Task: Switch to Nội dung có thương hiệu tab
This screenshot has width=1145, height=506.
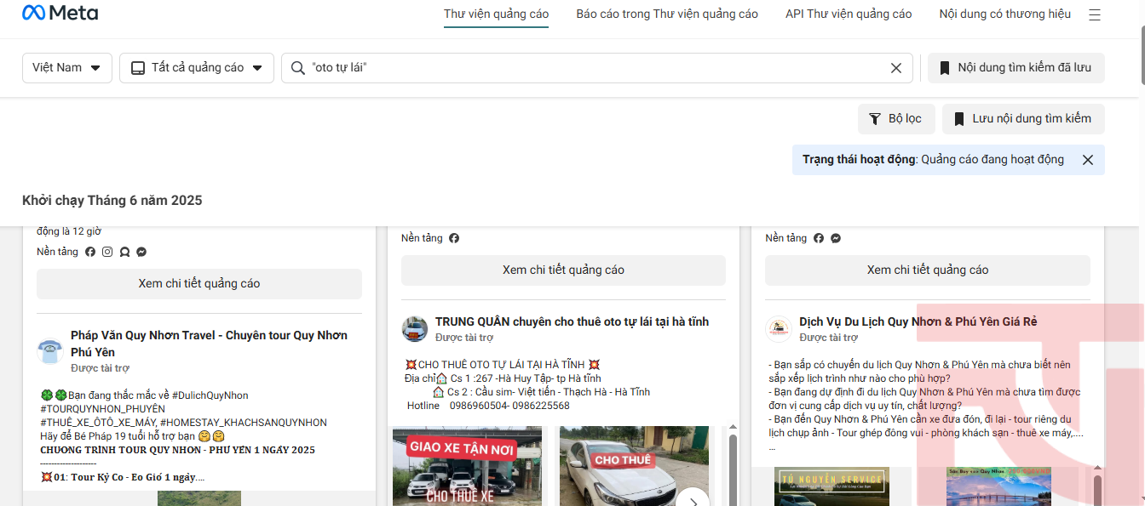Action: [1005, 14]
